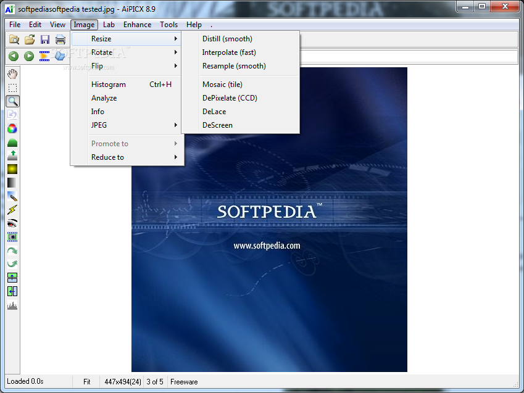Select Distill (smooth) resize option
Viewport: 524px width, 393px height.
[x=240, y=39]
